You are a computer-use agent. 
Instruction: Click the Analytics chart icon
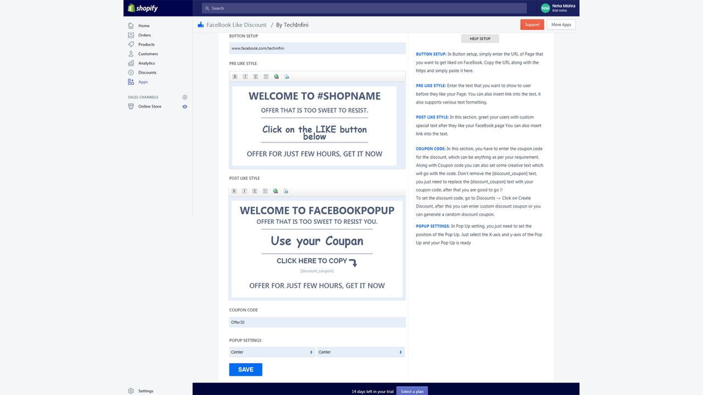[x=131, y=63]
